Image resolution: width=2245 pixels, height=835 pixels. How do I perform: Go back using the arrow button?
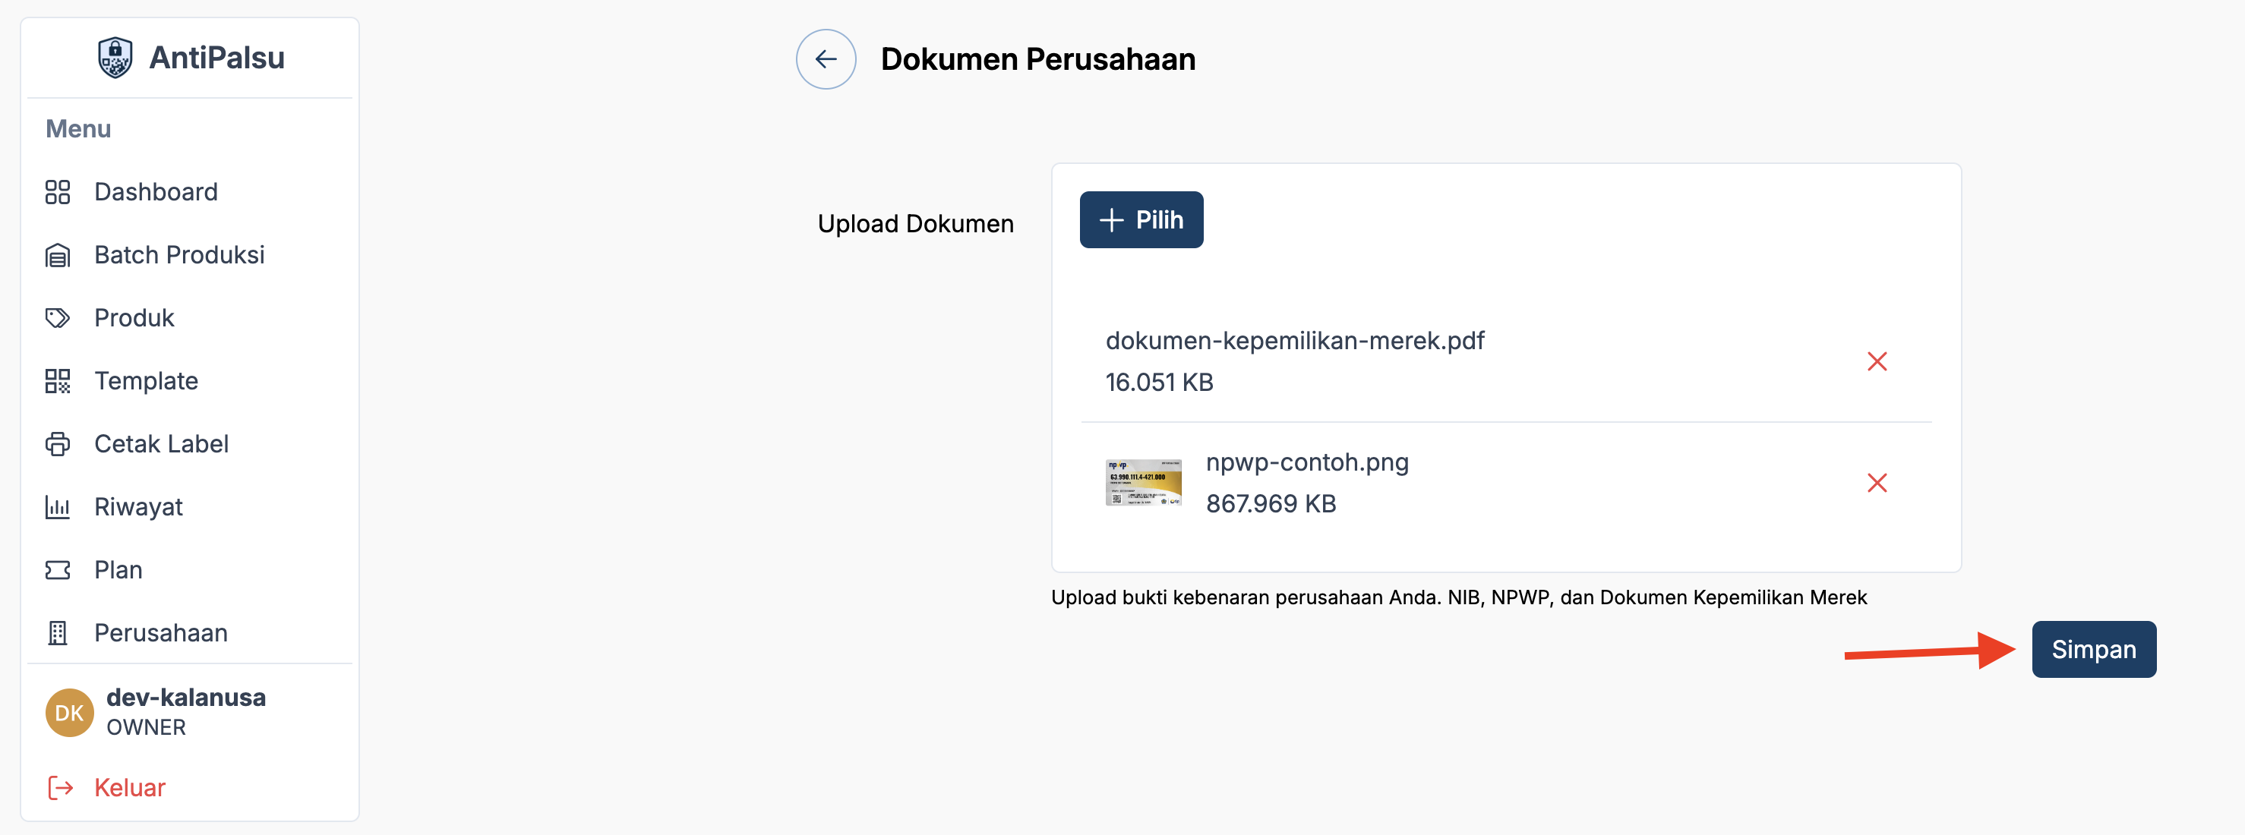pyautogui.click(x=826, y=59)
